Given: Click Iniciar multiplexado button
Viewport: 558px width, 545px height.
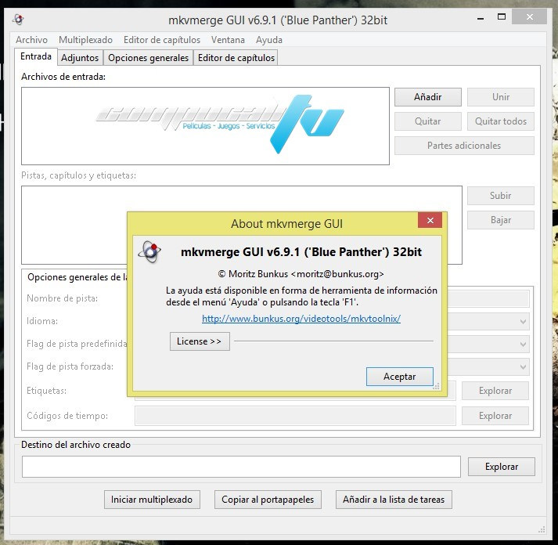Looking at the screenshot, I should (152, 500).
